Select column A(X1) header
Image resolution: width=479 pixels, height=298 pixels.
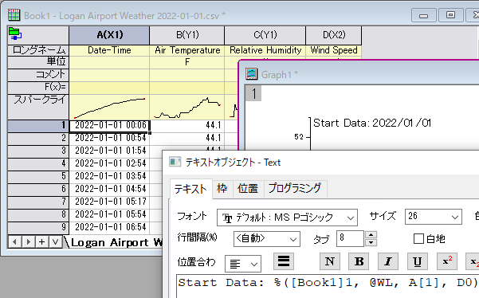(x=109, y=35)
